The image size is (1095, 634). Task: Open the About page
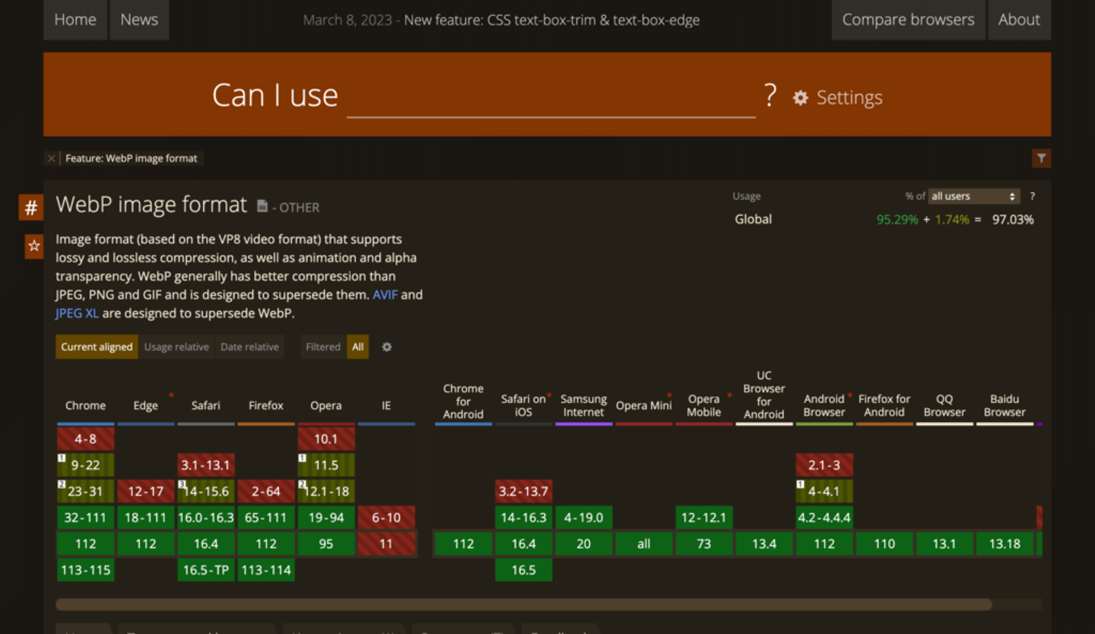coord(1018,20)
